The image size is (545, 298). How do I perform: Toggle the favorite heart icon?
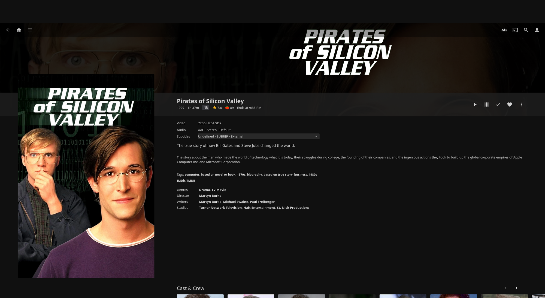coord(510,105)
